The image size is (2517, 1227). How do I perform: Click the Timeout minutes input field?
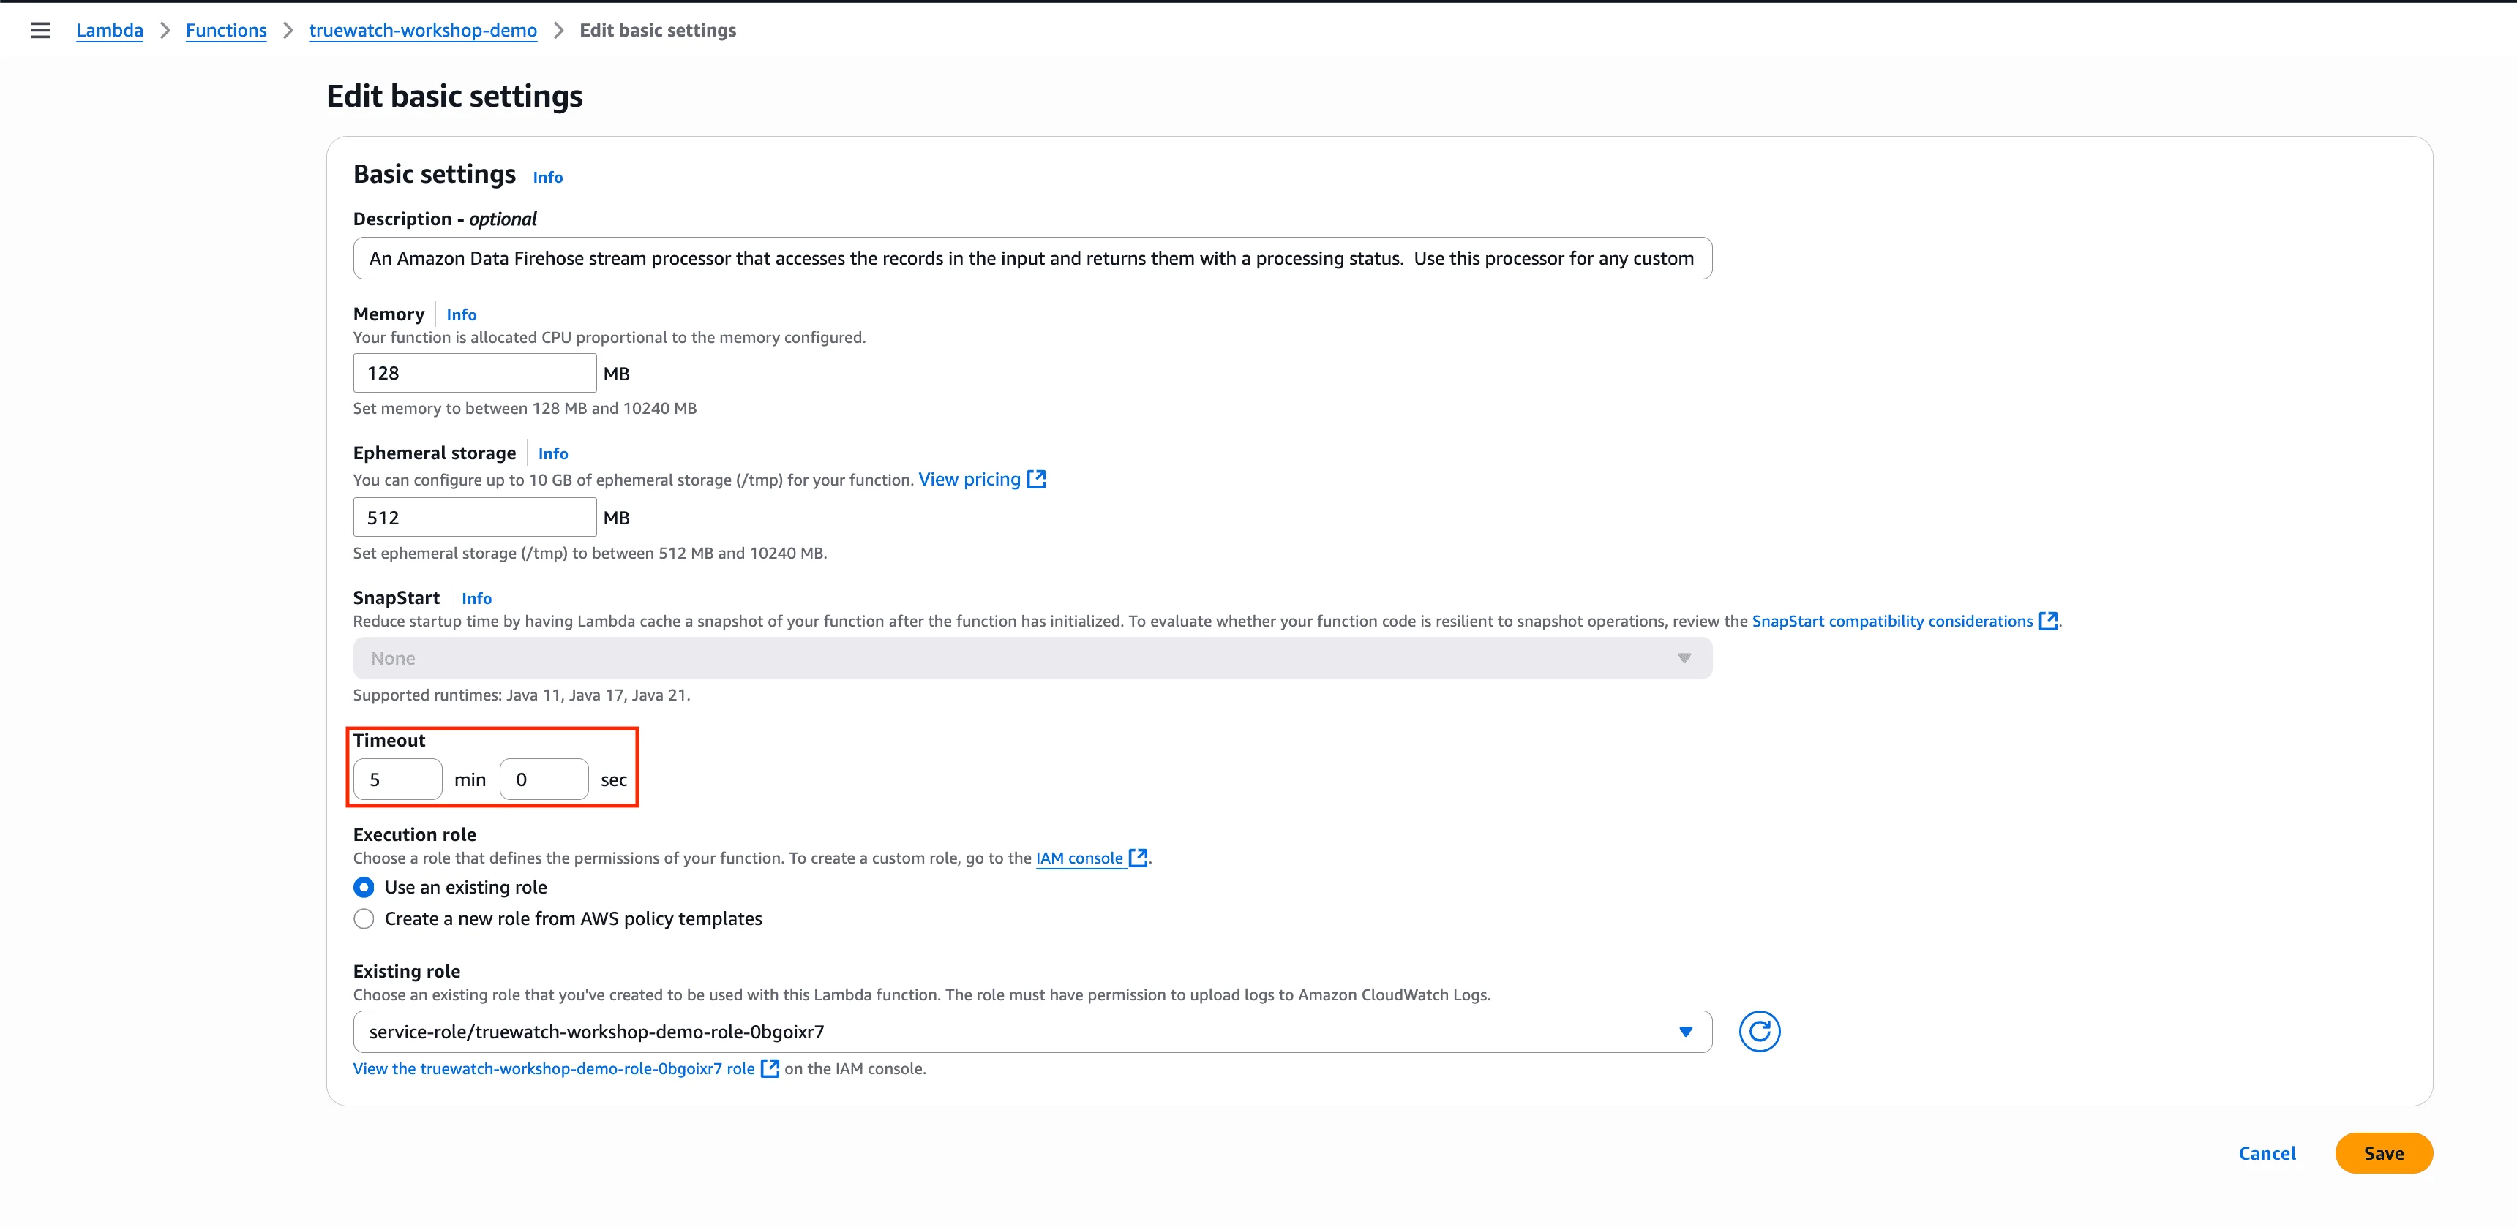[x=398, y=780]
